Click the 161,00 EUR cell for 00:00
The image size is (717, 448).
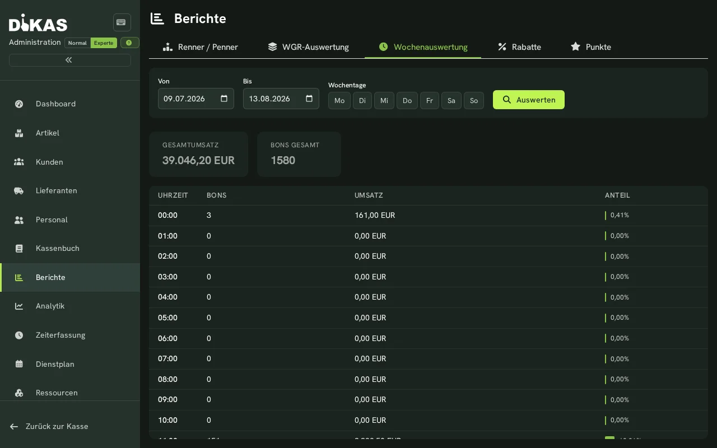click(x=375, y=215)
